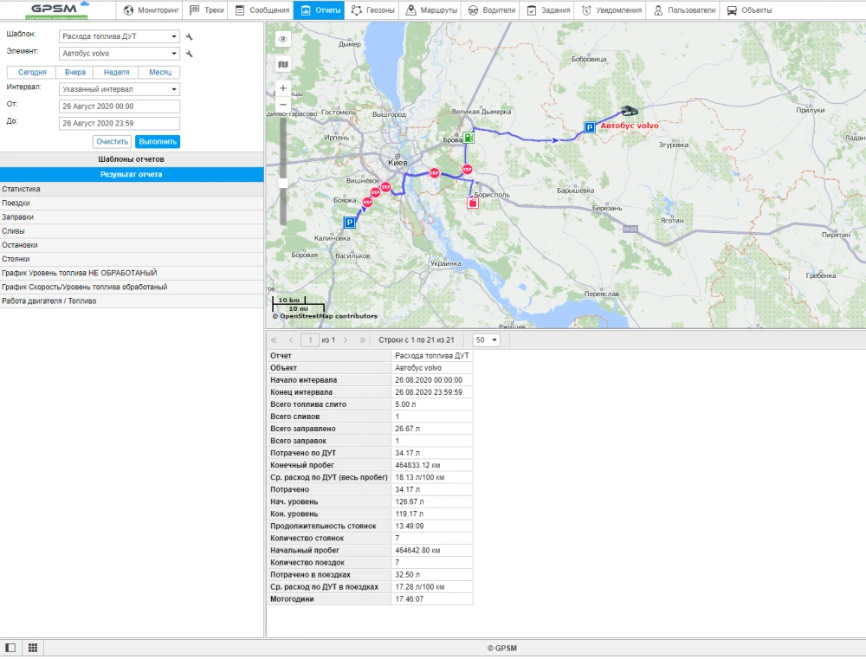The height and width of the screenshot is (659, 866).
Task: Click the wrench icon next to Шаблон
Action: 190,36
